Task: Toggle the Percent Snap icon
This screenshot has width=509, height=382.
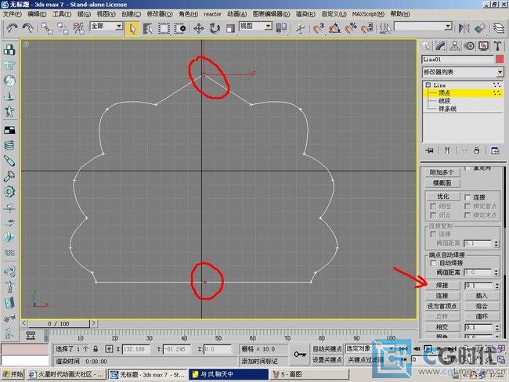Action: coord(351,28)
